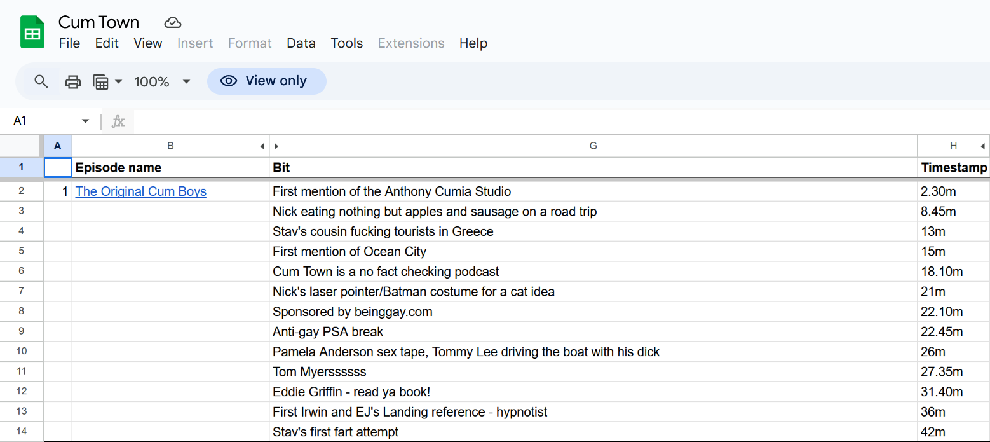
Task: Select timestamp cell 8.45m
Action: (954, 212)
